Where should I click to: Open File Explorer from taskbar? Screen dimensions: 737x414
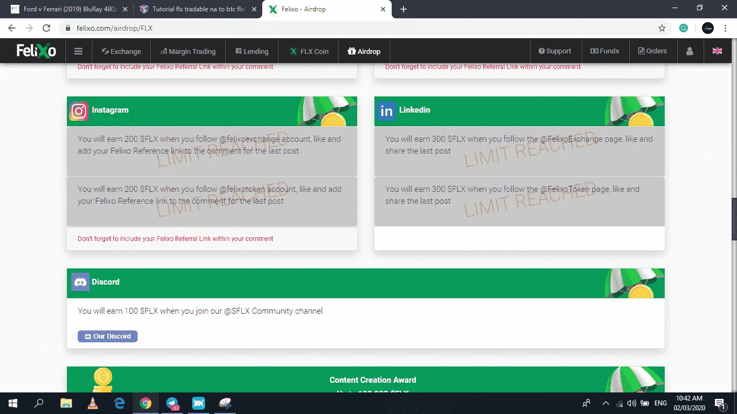(66, 403)
